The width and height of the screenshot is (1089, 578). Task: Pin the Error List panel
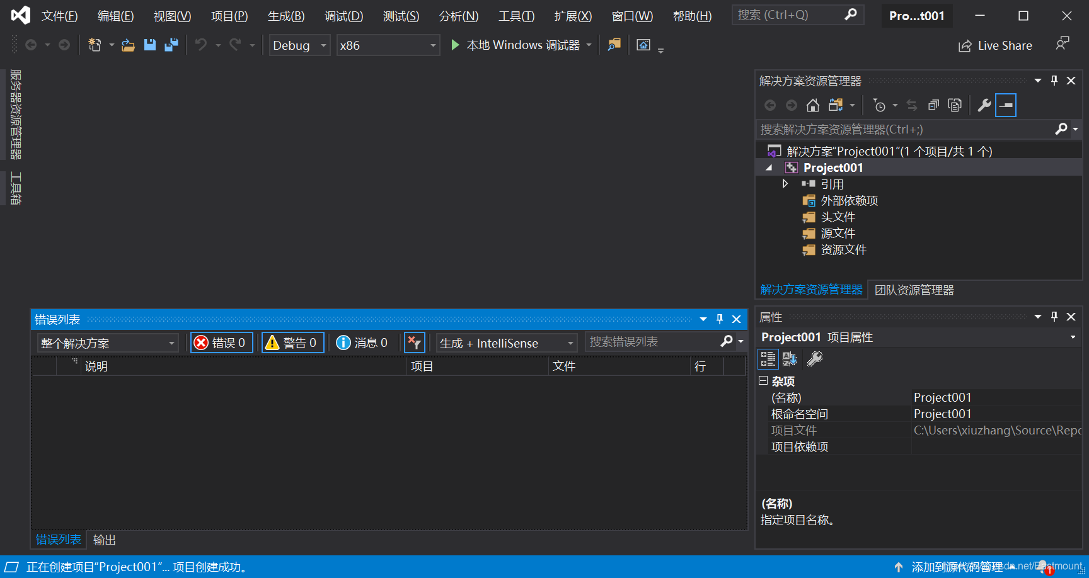(720, 319)
